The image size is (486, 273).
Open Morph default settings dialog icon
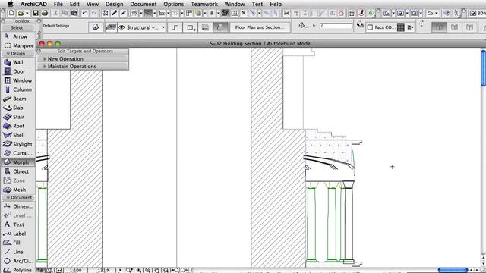(x=96, y=27)
